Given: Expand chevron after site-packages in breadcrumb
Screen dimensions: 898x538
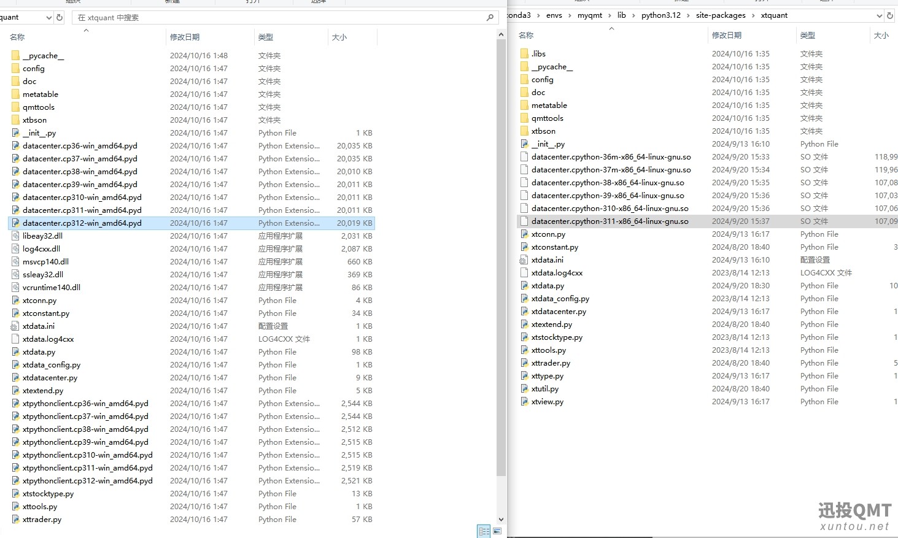Looking at the screenshot, I should point(754,15).
